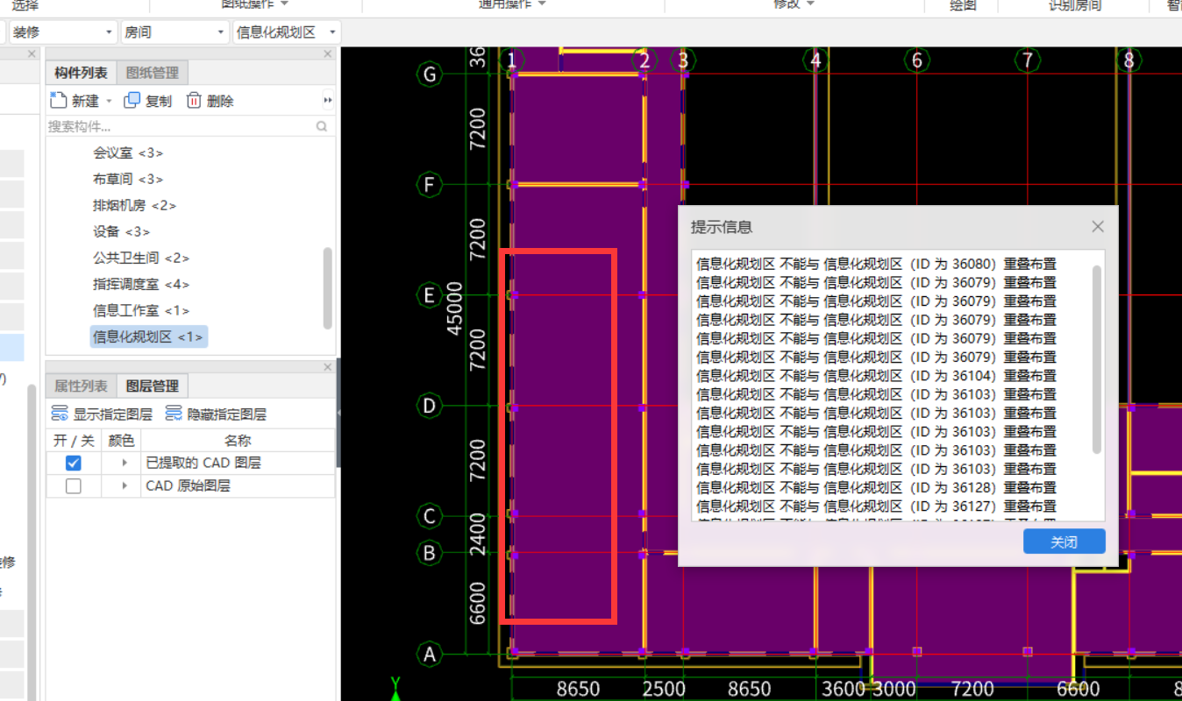This screenshot has height=701, width=1182.
Task: Click the component list vertical scrollbar
Action: [x=328, y=287]
